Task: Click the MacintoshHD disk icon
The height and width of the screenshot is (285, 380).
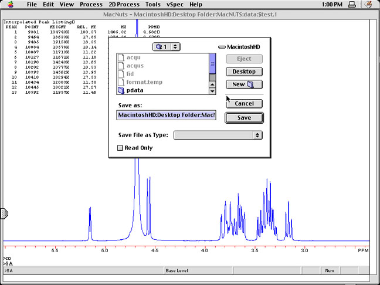Action: click(x=222, y=47)
